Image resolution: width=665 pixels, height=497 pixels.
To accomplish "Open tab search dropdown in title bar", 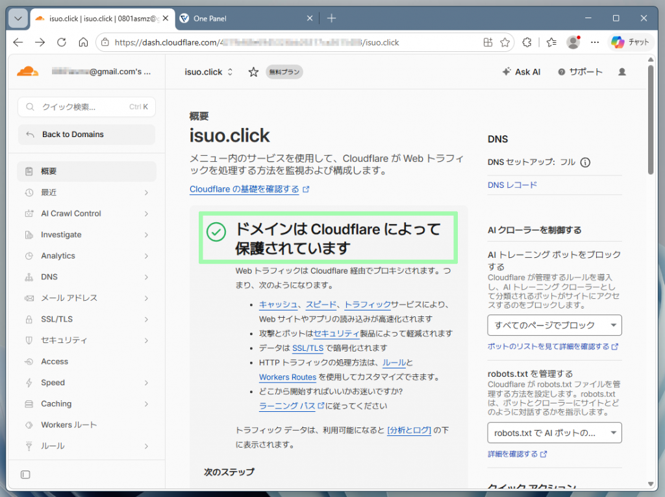I will point(18,18).
